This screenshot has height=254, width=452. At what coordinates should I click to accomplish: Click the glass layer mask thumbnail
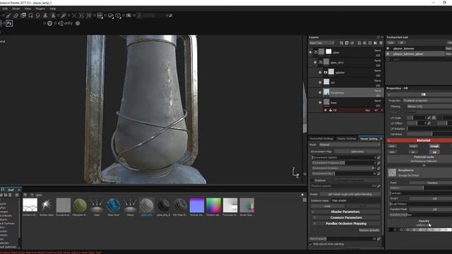(328, 52)
